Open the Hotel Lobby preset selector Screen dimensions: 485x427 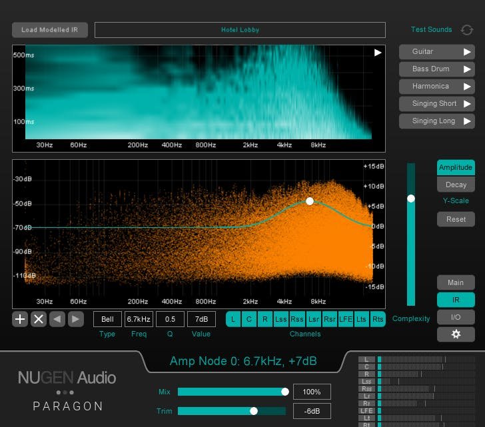[240, 30]
